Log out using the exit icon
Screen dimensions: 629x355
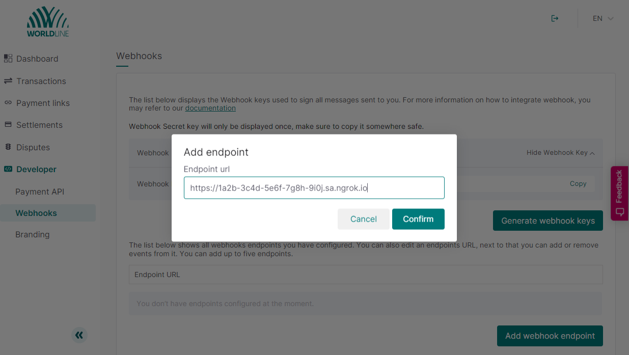tap(555, 18)
